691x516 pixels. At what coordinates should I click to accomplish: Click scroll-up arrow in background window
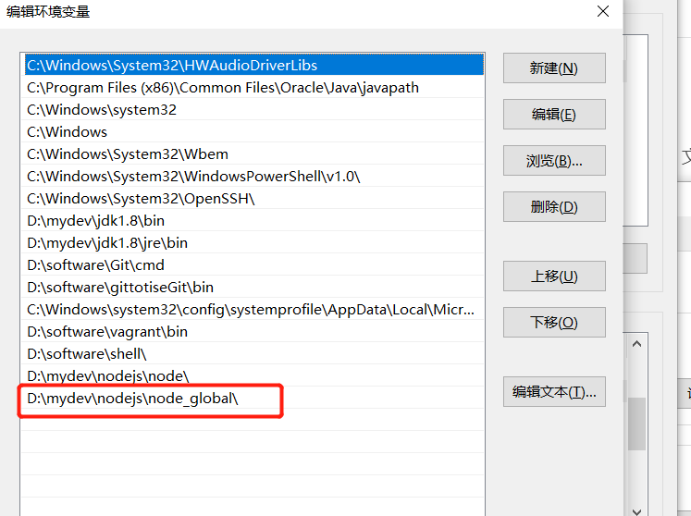pos(636,344)
